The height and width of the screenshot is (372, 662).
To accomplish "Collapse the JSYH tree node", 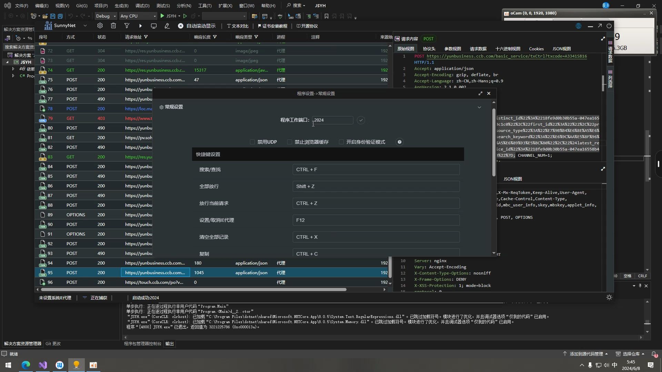I will [7, 62].
